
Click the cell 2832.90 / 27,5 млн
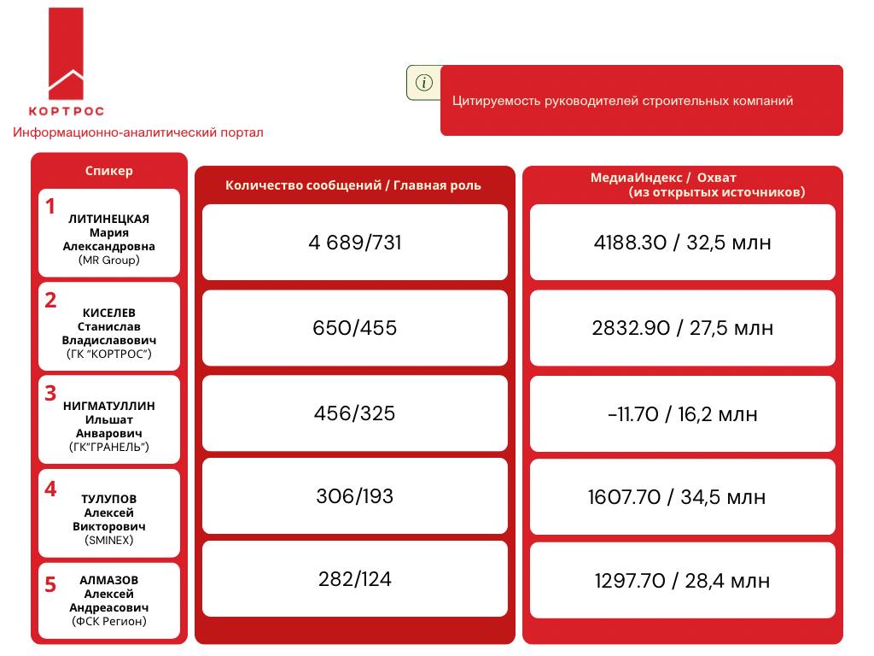click(x=683, y=328)
